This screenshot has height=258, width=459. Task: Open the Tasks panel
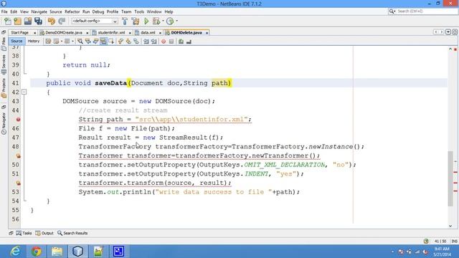click(24, 233)
